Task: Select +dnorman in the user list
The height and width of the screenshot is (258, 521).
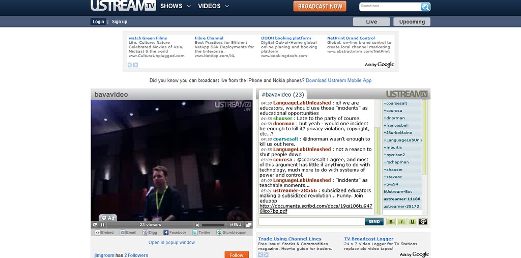Action: 402,118
